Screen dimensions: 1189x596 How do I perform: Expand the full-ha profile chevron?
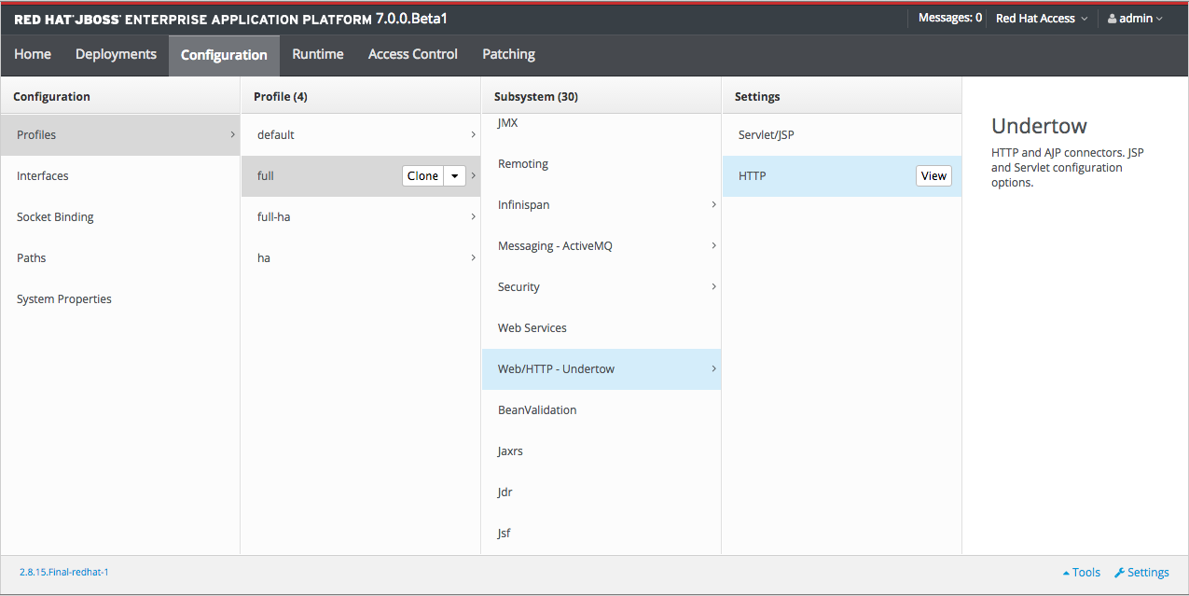pos(473,217)
